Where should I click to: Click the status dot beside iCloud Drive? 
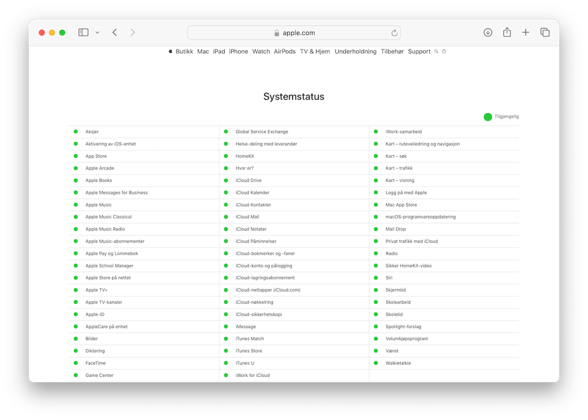tap(226, 180)
